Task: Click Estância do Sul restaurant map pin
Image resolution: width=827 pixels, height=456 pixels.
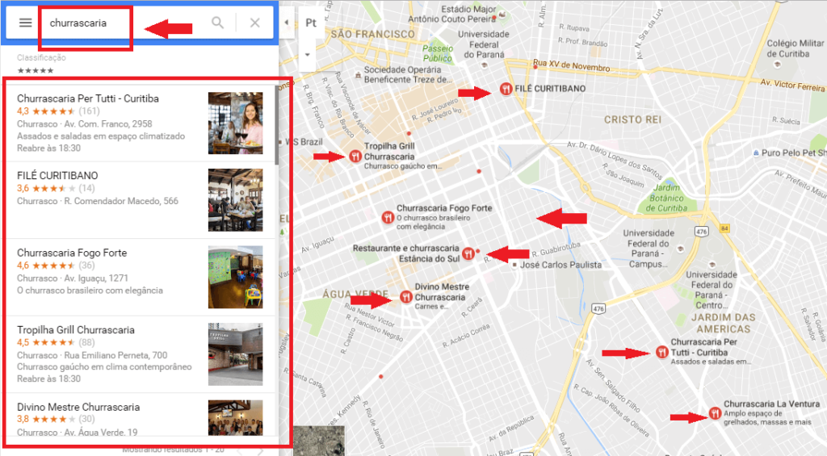Action: pyautogui.click(x=468, y=253)
